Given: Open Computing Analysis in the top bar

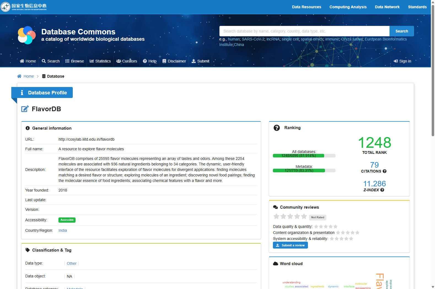Looking at the screenshot, I should coord(348,7).
